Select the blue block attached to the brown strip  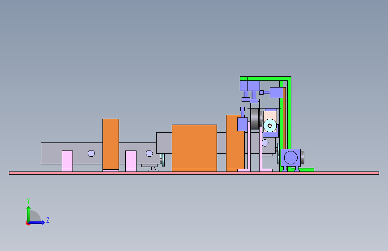pos(277,92)
